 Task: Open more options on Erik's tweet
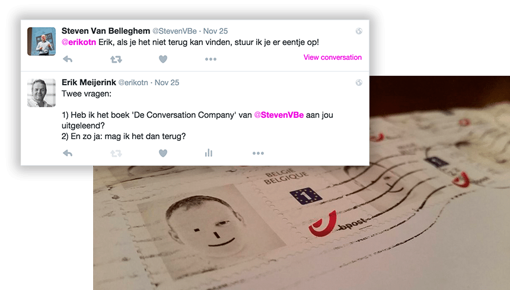coord(258,153)
